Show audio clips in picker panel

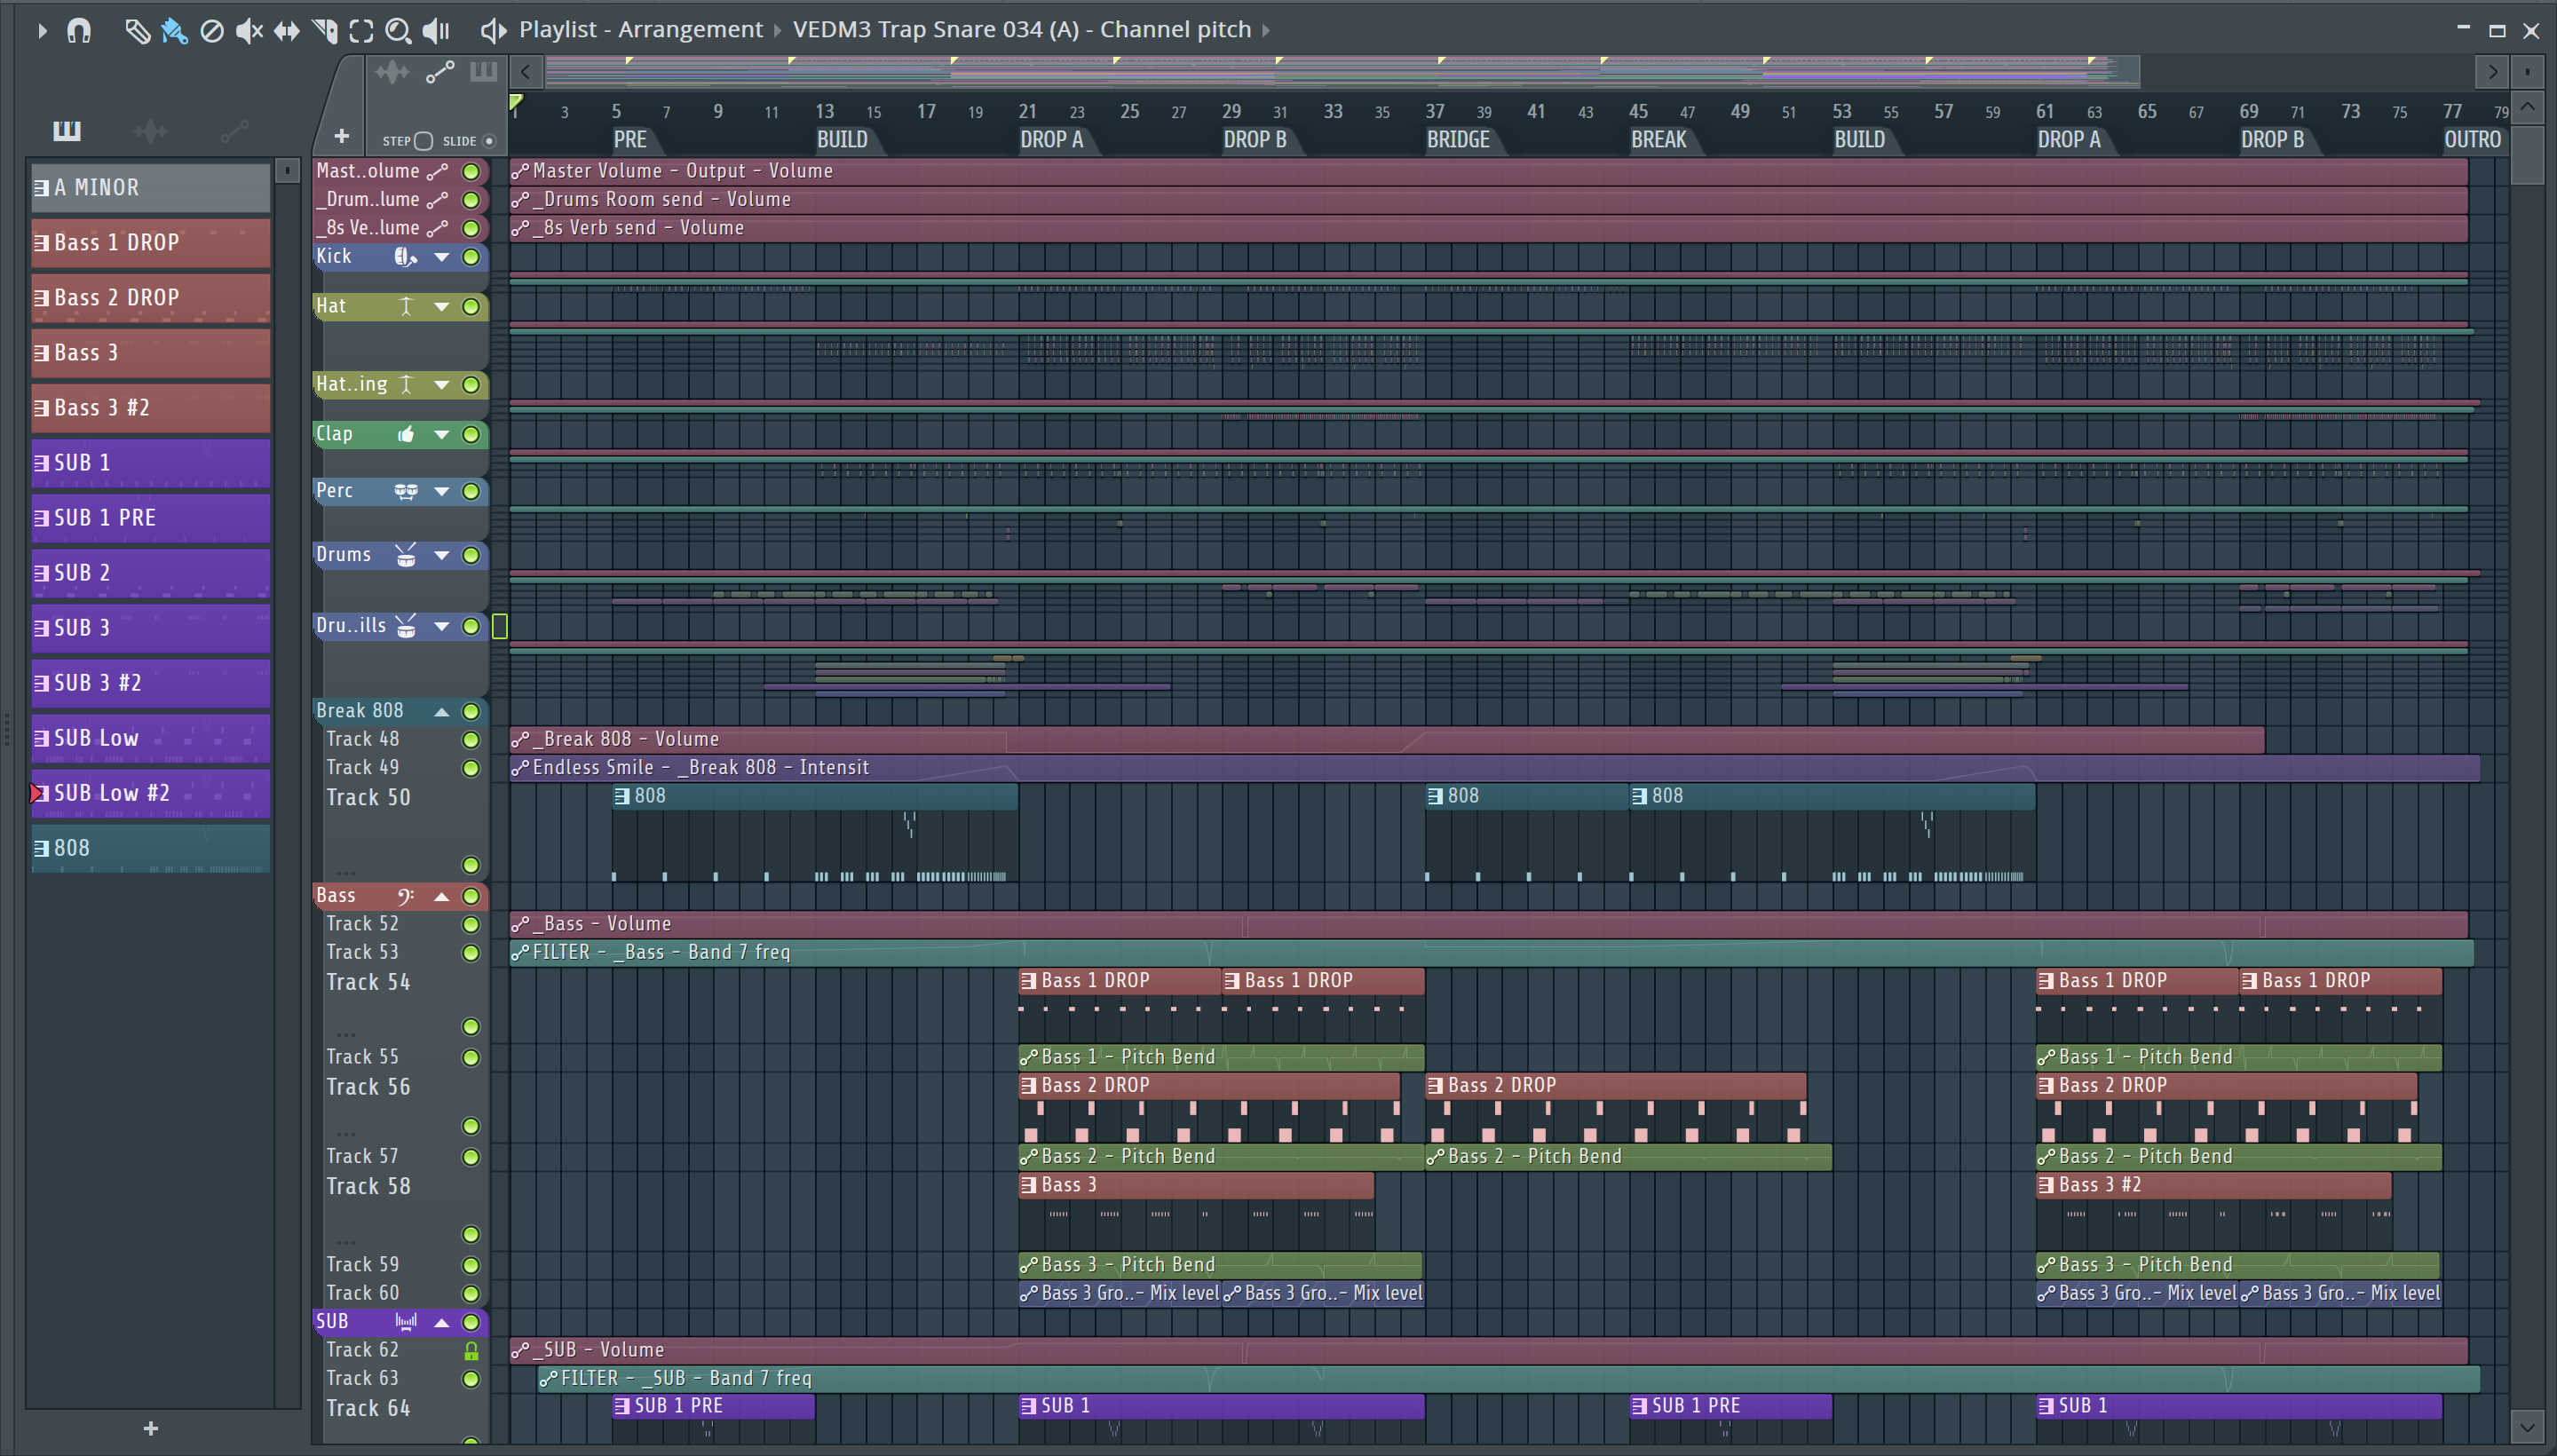coord(150,130)
